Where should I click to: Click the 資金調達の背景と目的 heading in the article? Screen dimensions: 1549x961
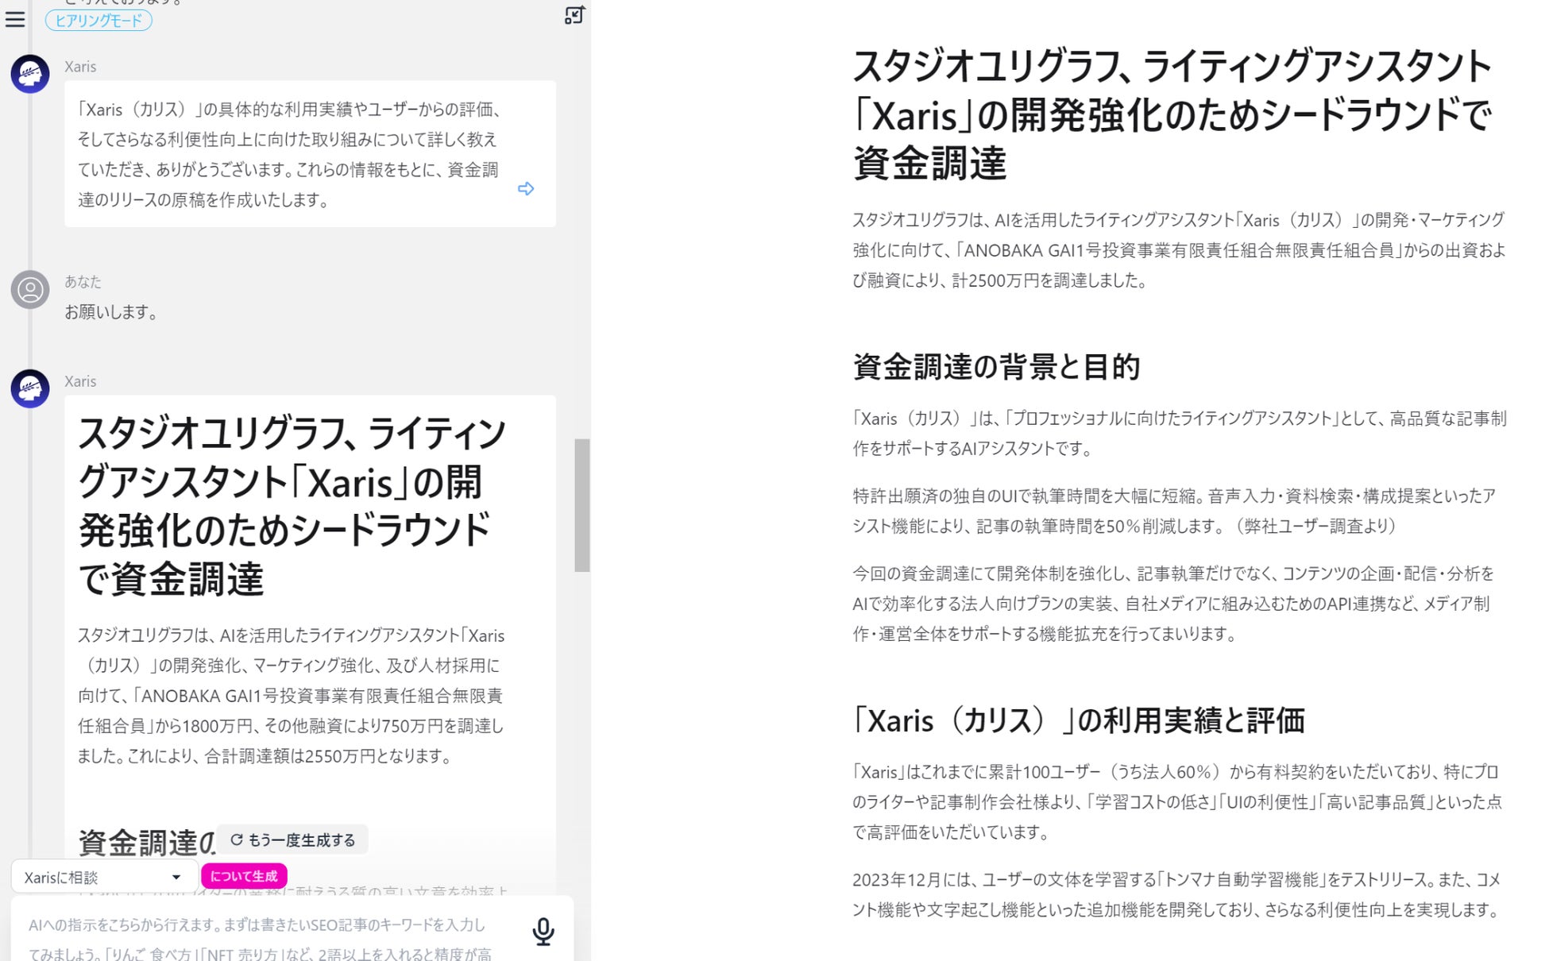click(x=996, y=367)
